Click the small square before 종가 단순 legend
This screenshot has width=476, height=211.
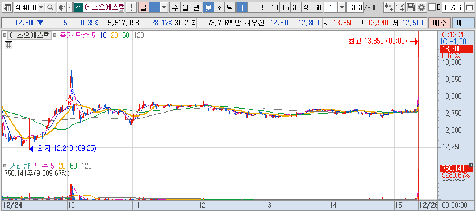(x=55, y=36)
